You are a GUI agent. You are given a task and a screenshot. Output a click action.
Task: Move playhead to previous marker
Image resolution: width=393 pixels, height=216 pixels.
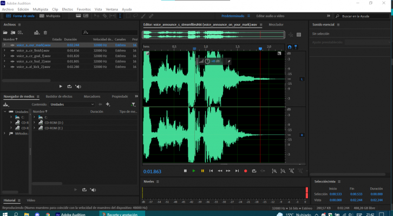pyautogui.click(x=211, y=171)
